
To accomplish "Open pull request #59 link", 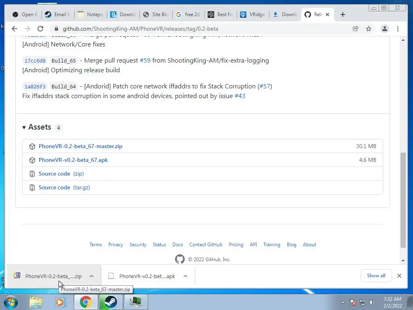I will (x=145, y=61).
